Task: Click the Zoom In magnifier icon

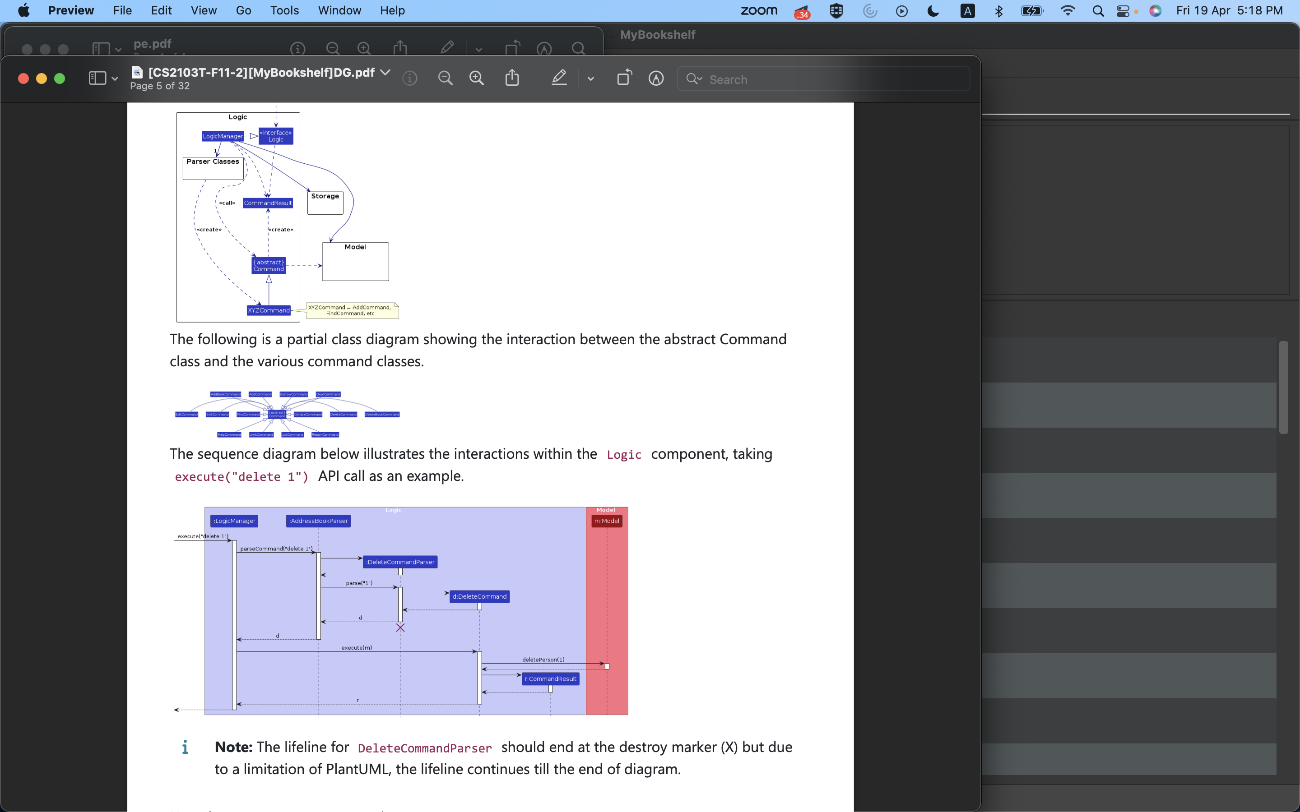Action: click(477, 79)
